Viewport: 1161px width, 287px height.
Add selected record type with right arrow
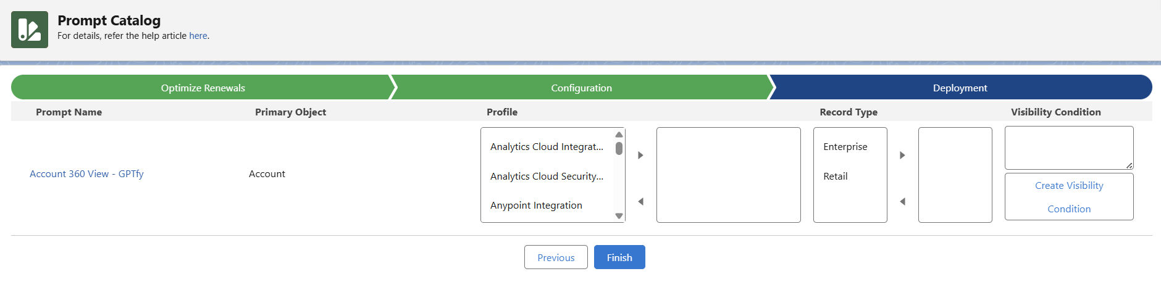pos(902,155)
